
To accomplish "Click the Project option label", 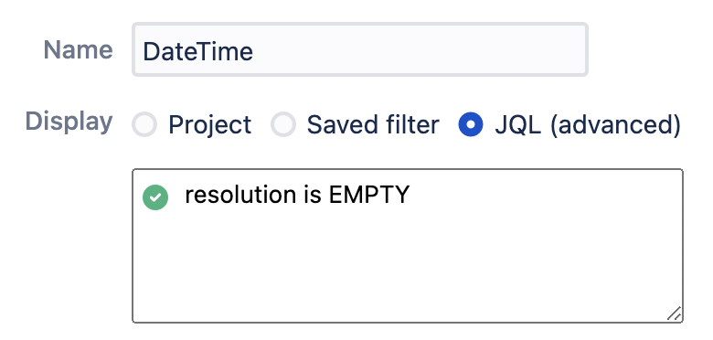I will (x=209, y=125).
